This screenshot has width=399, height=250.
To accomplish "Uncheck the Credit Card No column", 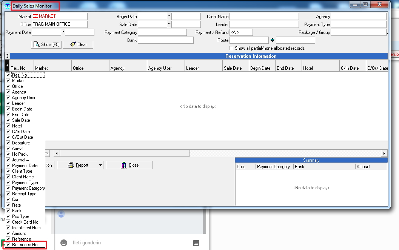I will (8, 222).
